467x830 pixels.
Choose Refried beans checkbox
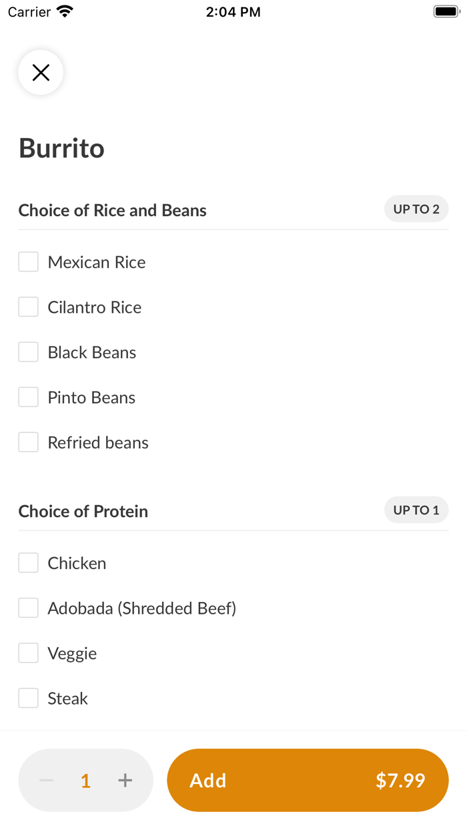pyautogui.click(x=28, y=442)
